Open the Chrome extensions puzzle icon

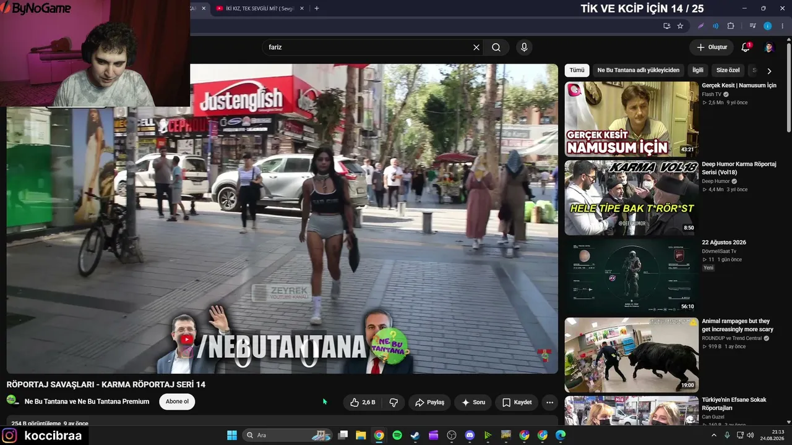[x=731, y=26]
